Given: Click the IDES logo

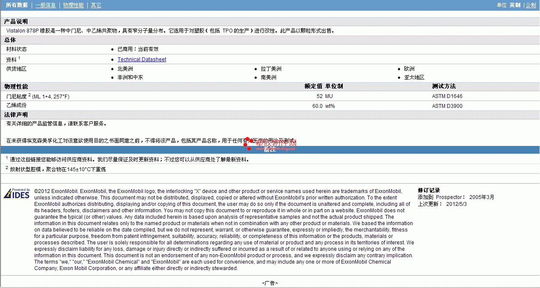Looking at the screenshot, I should pos(17,193).
